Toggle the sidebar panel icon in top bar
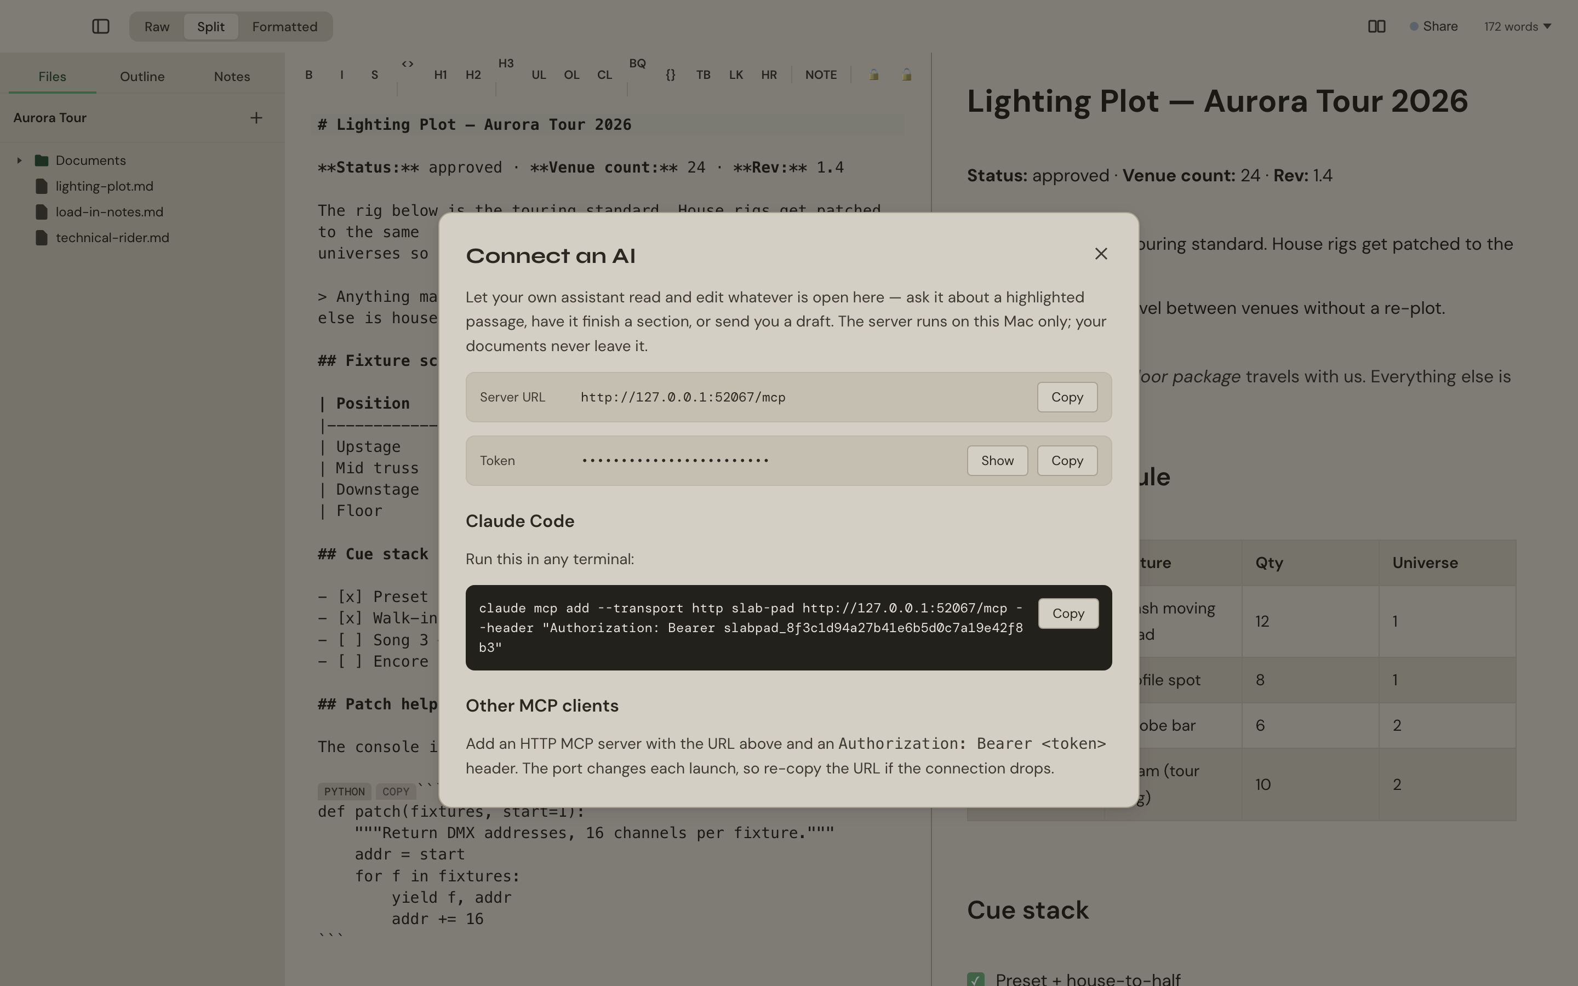This screenshot has width=1578, height=986. pyautogui.click(x=100, y=26)
